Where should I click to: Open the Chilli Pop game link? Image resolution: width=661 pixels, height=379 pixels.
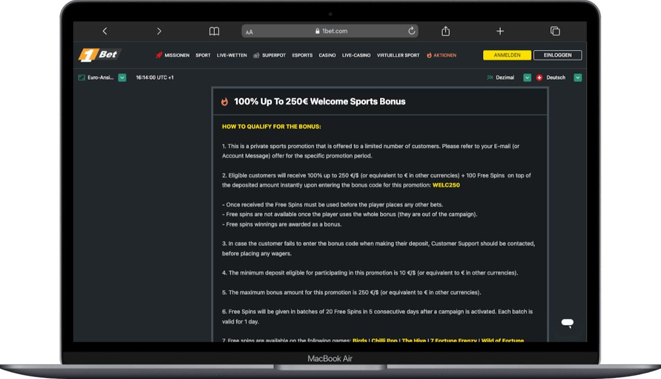[384, 340]
